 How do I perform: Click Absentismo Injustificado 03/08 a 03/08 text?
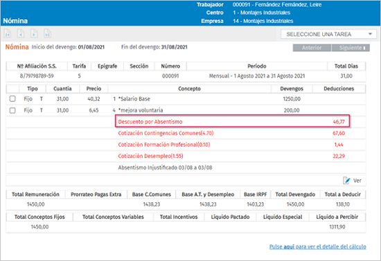(x=165, y=168)
